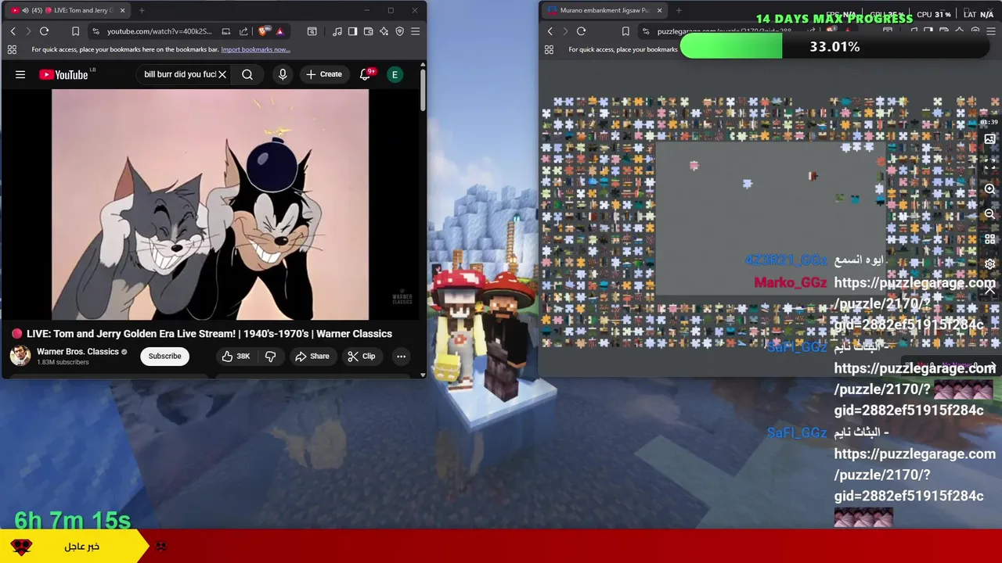The height and width of the screenshot is (563, 1002).
Task: Zoom in on the puzzle
Action: pyautogui.click(x=989, y=189)
